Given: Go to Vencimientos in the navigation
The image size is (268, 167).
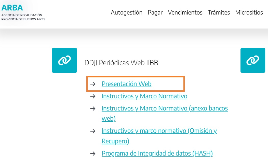Looking at the screenshot, I should (x=185, y=12).
